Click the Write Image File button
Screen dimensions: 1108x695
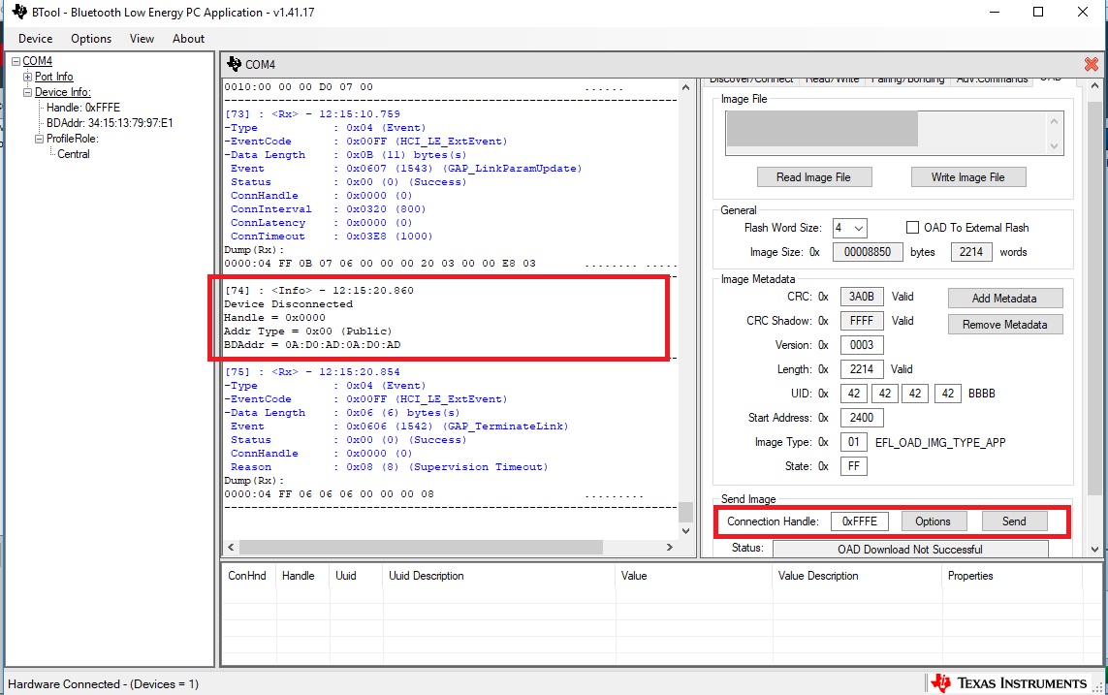[x=968, y=177]
